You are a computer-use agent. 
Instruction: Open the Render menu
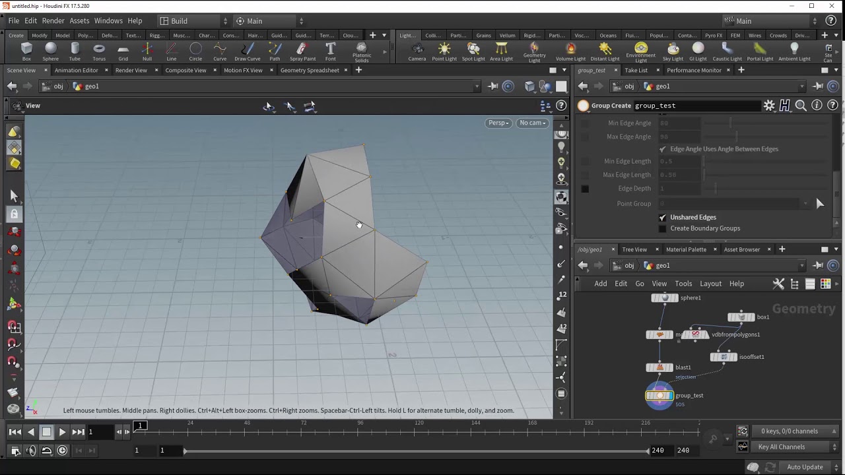tap(53, 21)
